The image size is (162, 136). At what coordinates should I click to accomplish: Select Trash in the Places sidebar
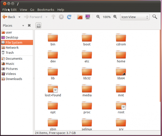[x=17, y=53]
